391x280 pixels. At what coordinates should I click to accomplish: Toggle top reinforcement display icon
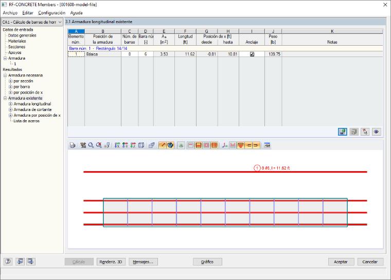(x=191, y=145)
